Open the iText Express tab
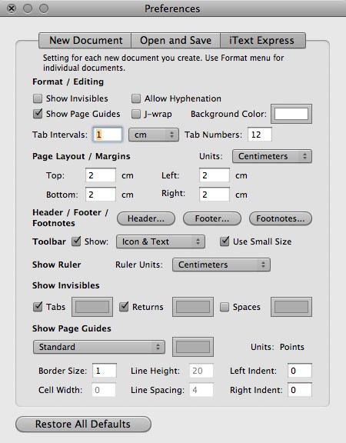Image resolution: width=346 pixels, height=443 pixels. tap(263, 41)
